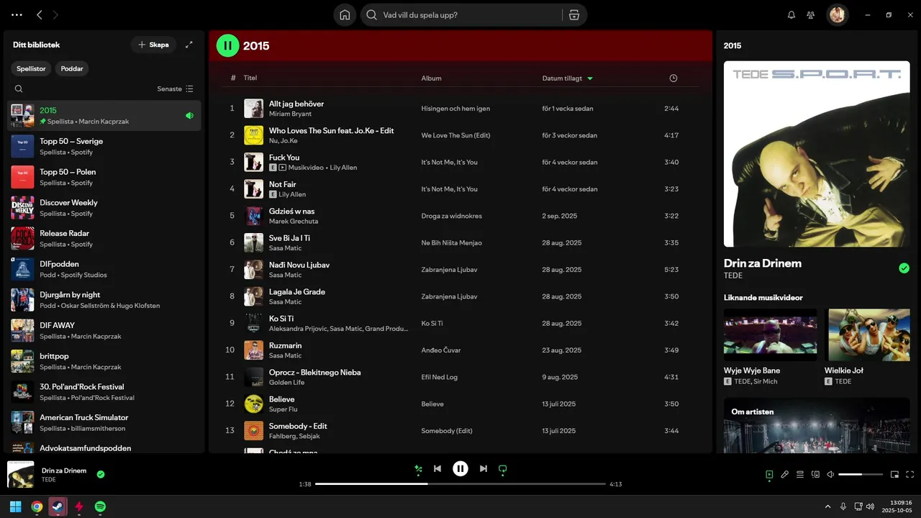The width and height of the screenshot is (921, 518).
Task: Sort by Titel column header
Action: pos(250,78)
